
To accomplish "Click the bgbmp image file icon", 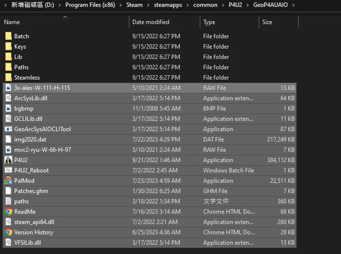I will tap(8, 109).
